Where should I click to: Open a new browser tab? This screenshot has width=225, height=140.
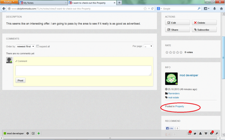(119, 3)
